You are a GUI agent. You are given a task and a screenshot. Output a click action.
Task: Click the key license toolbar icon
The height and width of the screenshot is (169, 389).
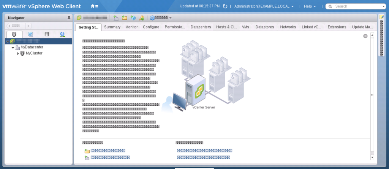(x=142, y=18)
